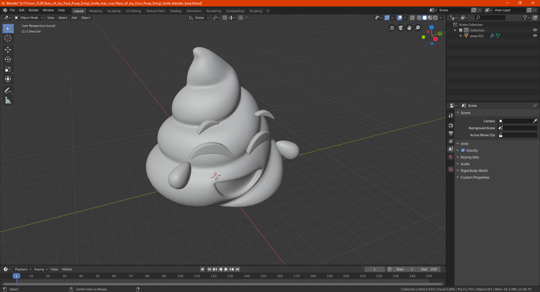Open the File menu
This screenshot has width=540, height=292.
(x=12, y=10)
